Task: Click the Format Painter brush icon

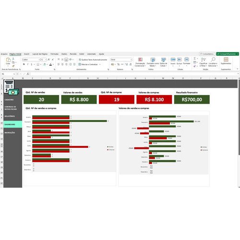Action: (x=13, y=66)
